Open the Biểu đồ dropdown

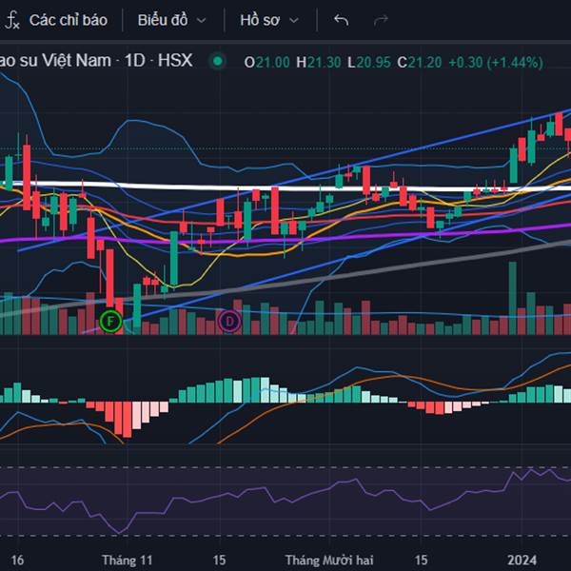tap(171, 20)
